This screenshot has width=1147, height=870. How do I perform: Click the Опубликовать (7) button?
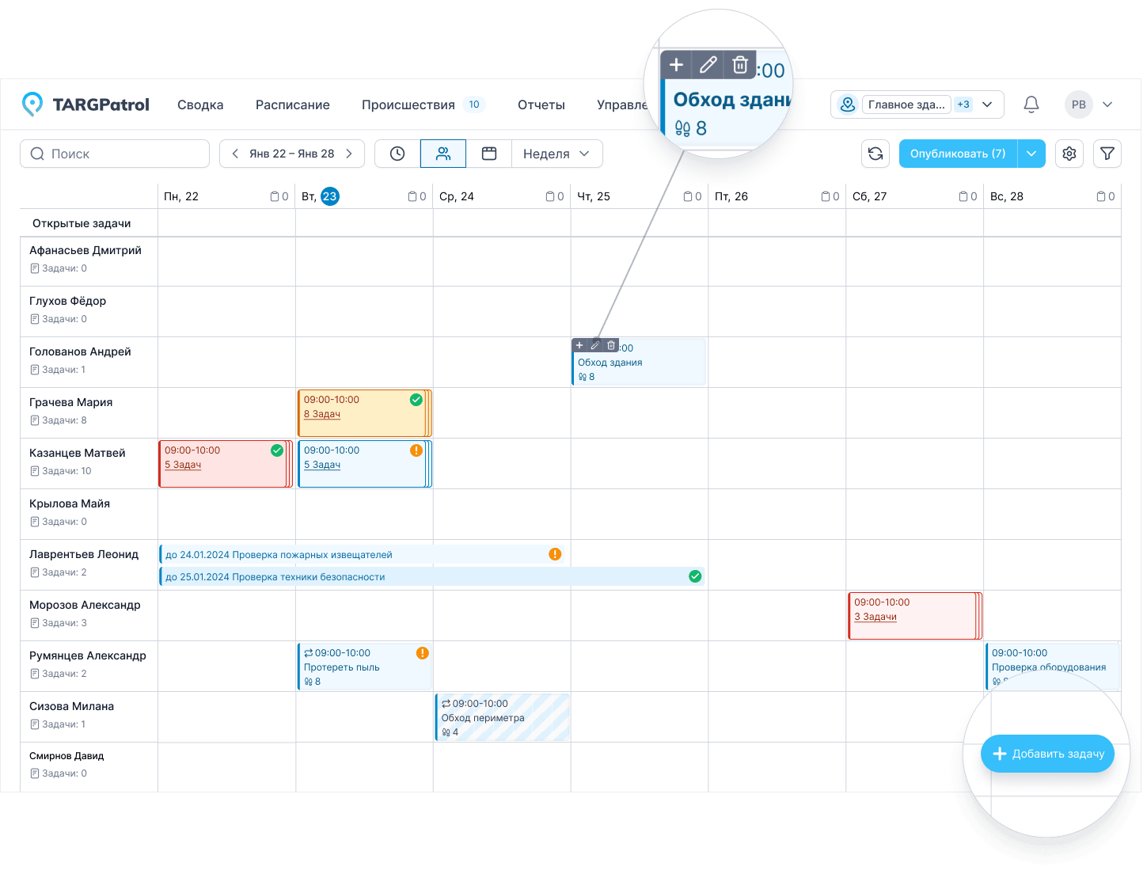[958, 154]
